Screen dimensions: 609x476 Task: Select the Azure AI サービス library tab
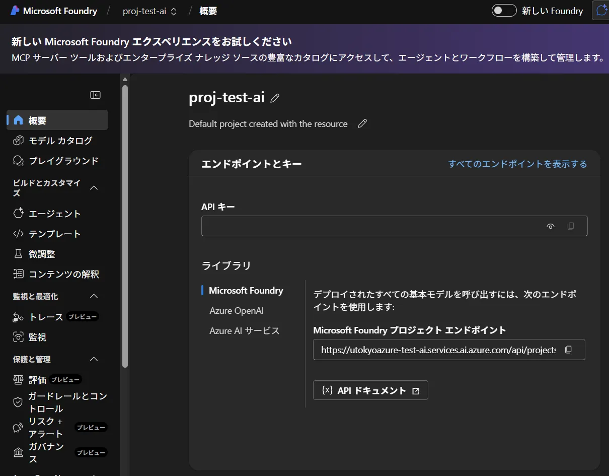pyautogui.click(x=244, y=331)
